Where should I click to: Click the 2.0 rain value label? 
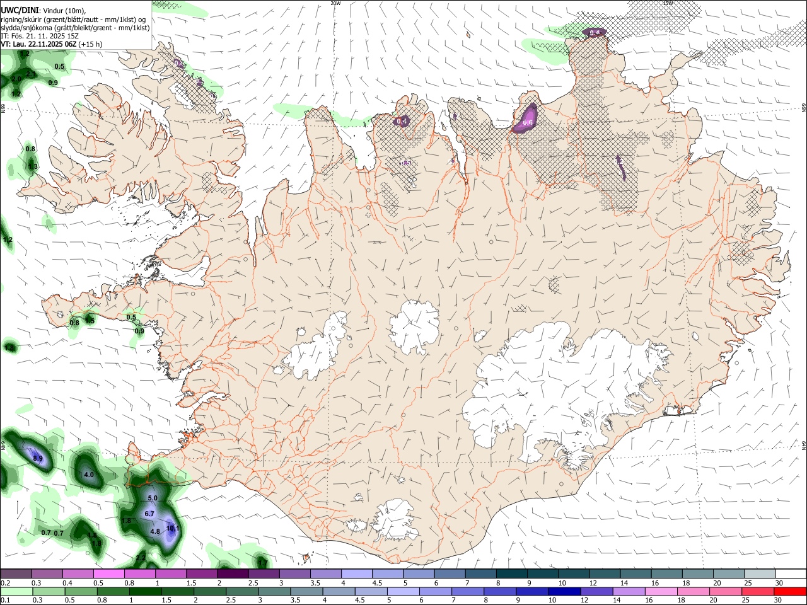tap(16, 78)
